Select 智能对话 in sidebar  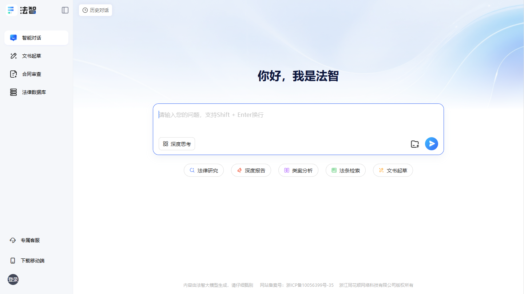tap(36, 38)
